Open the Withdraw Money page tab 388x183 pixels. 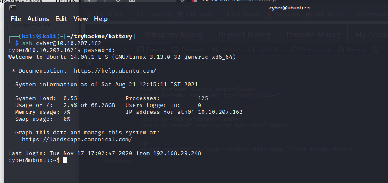(x=174, y=34)
